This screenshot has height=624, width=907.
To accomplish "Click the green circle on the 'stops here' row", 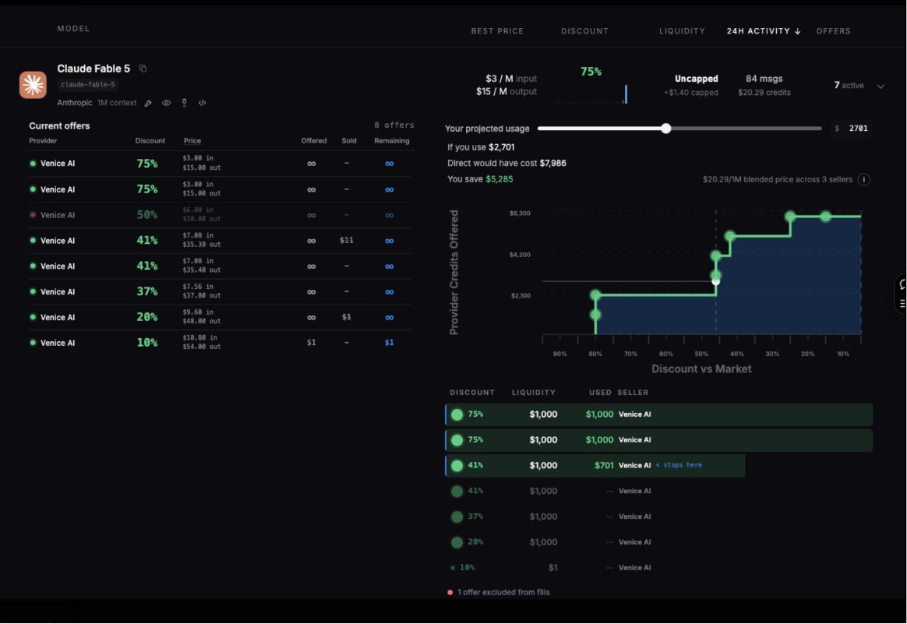I will pyautogui.click(x=457, y=466).
